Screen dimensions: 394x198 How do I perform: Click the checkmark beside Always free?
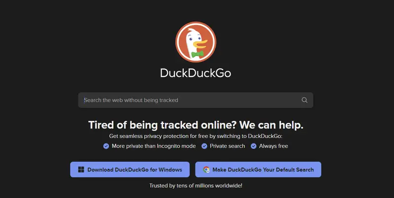point(254,146)
